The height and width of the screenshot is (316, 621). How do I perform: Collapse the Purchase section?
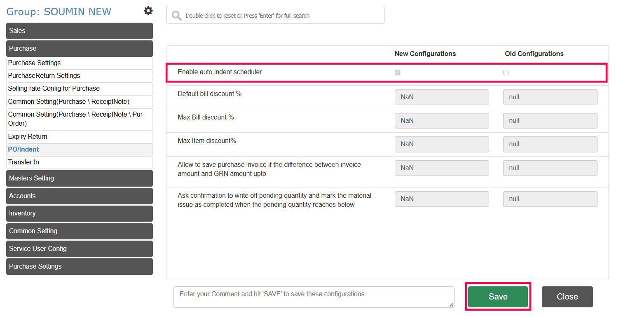pos(80,49)
